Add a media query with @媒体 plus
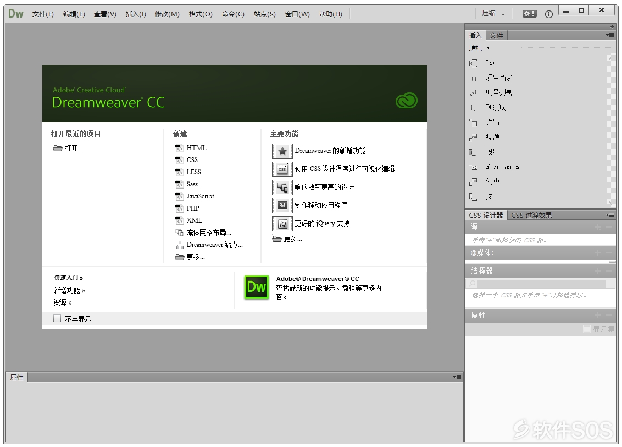 (597, 253)
